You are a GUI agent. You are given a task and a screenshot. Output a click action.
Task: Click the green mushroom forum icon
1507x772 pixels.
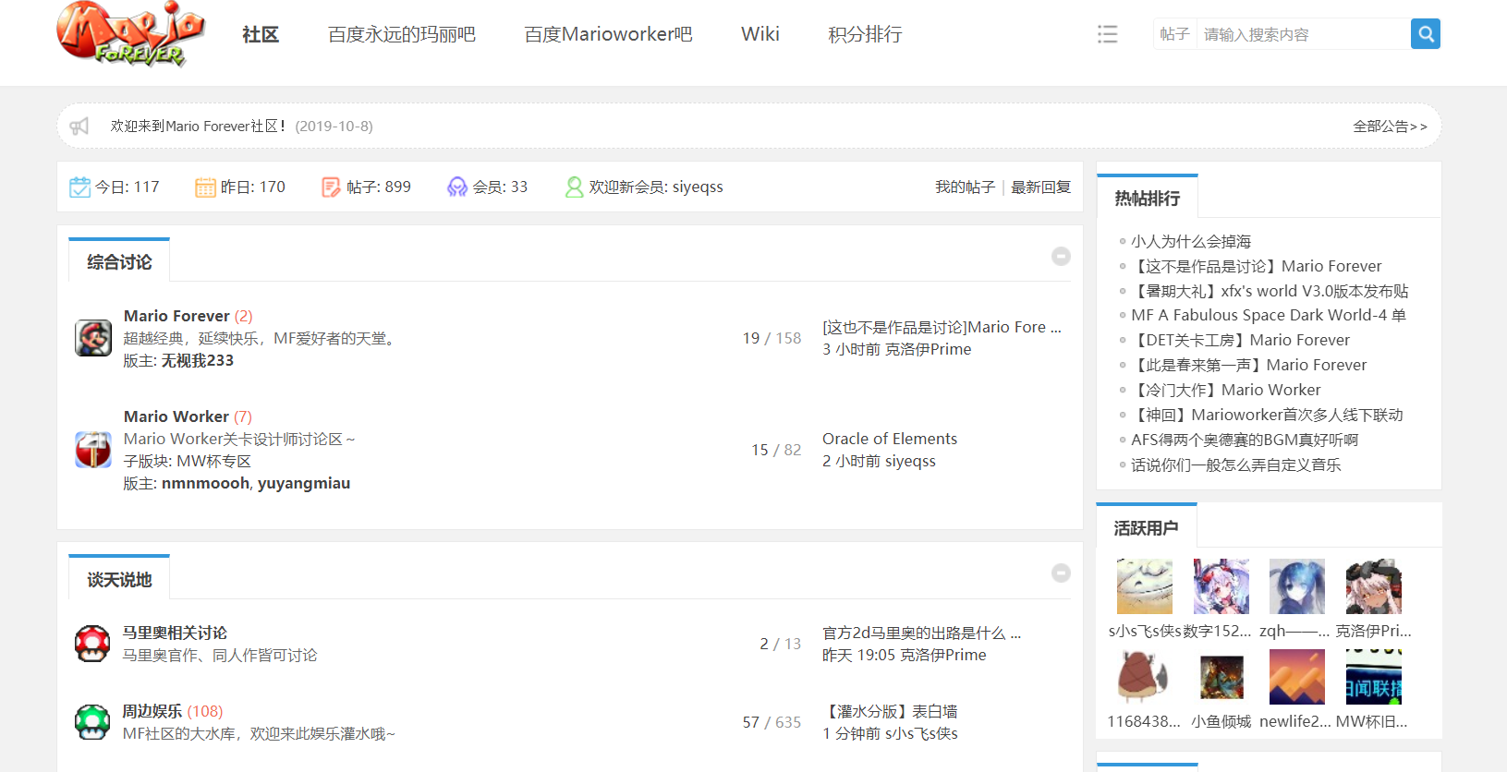92,722
